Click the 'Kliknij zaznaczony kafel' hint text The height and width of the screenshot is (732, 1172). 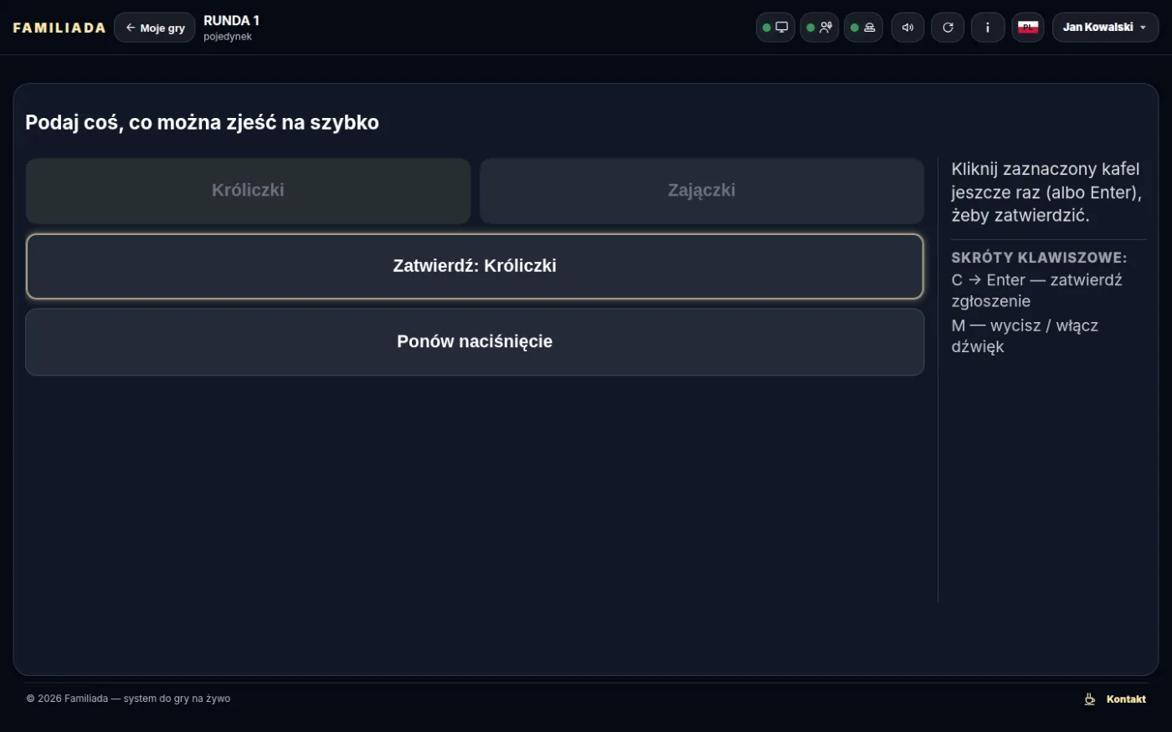1046,192
